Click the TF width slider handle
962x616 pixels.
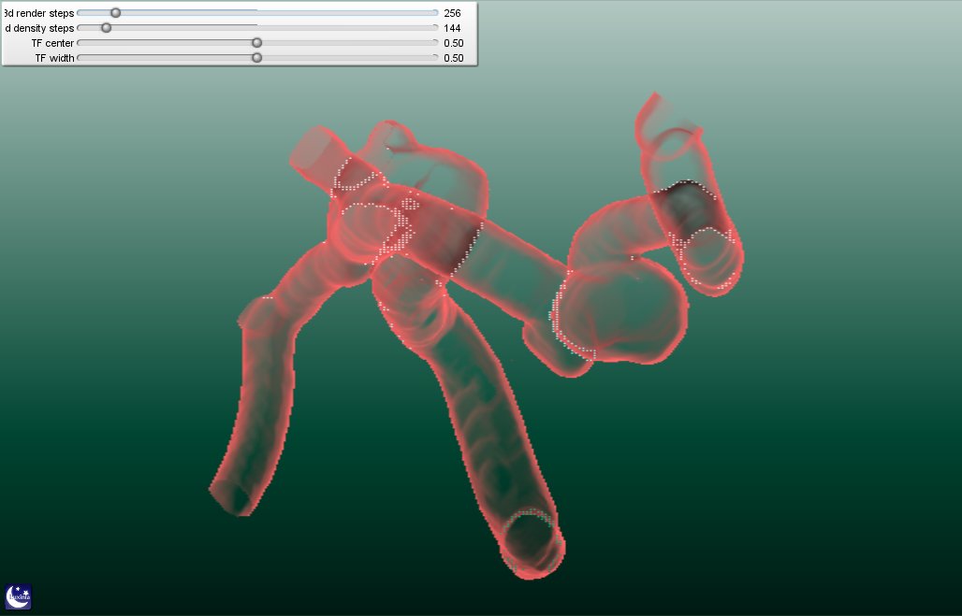(x=256, y=58)
